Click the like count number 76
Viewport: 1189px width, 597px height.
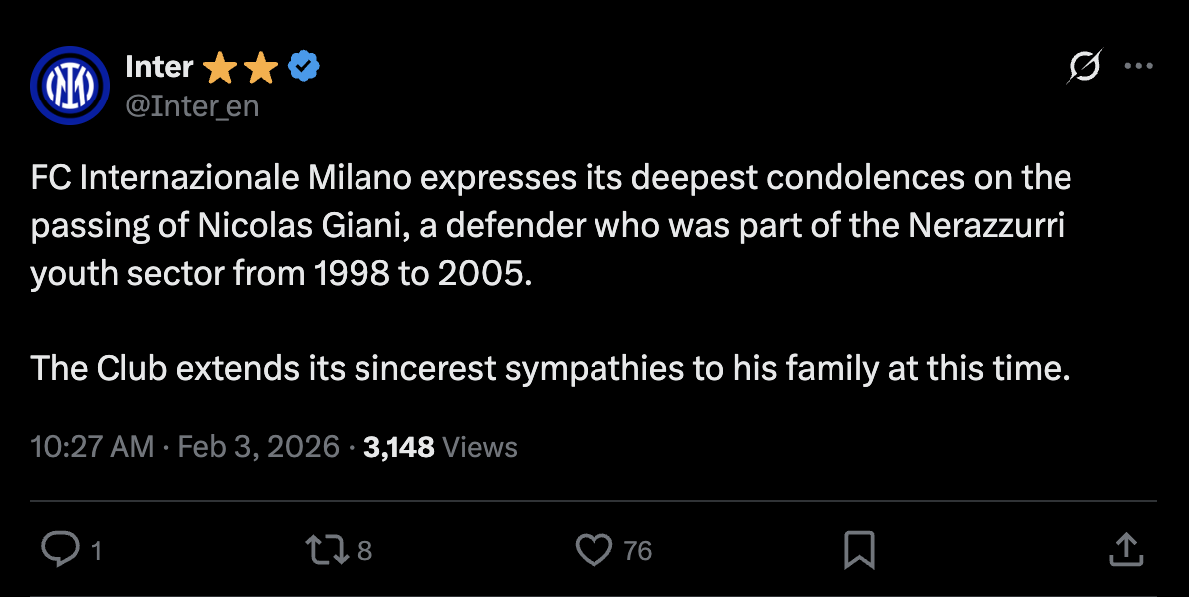click(x=637, y=551)
